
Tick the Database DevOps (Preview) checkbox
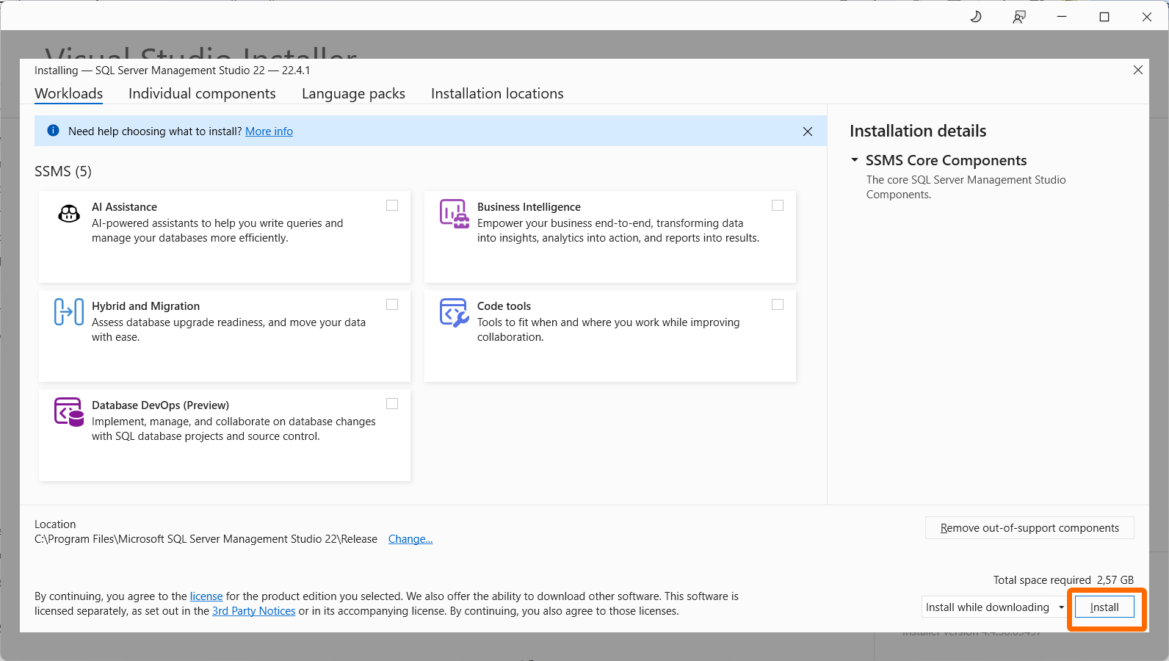(x=392, y=404)
